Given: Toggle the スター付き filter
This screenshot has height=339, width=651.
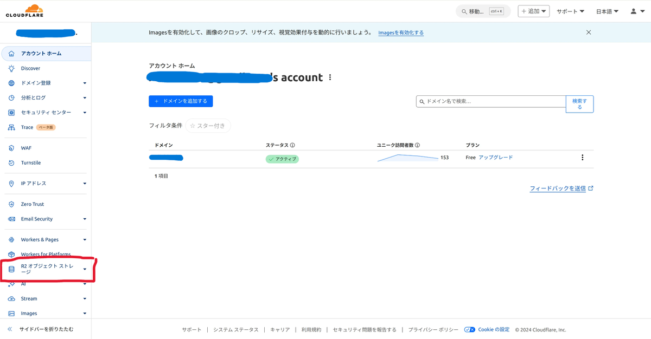Looking at the screenshot, I should pyautogui.click(x=208, y=126).
